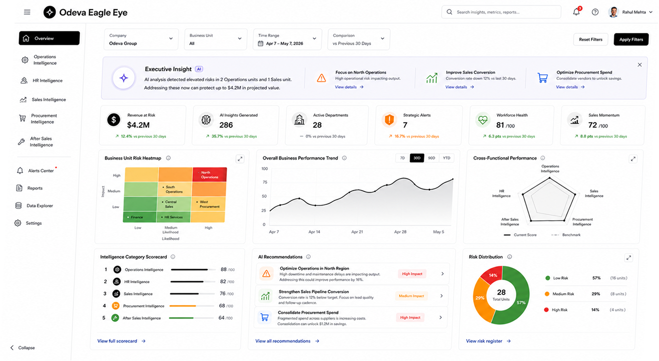Viewport: 659px width, 361px height.
Task: Focus the search insights input field
Action: [x=501, y=12]
